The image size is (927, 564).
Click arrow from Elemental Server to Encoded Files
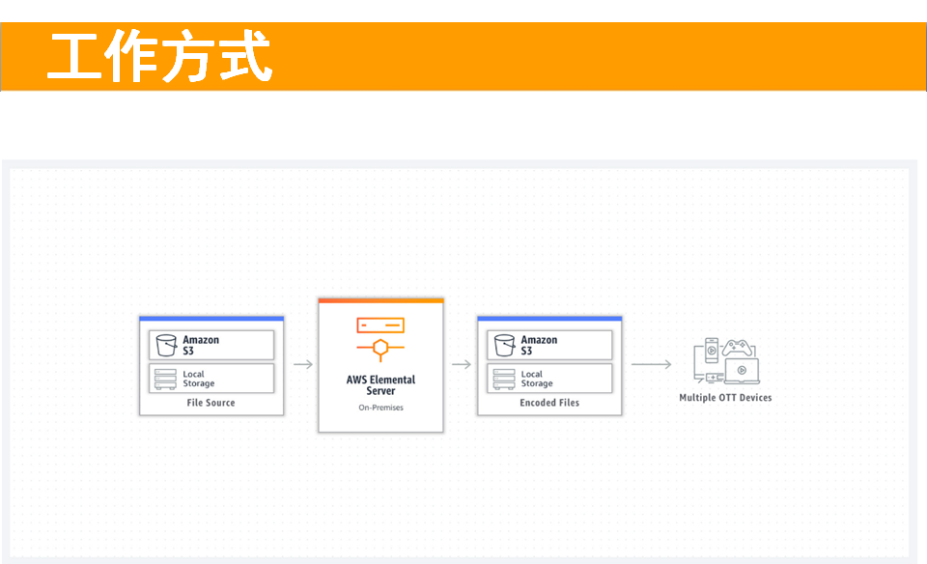[462, 364]
